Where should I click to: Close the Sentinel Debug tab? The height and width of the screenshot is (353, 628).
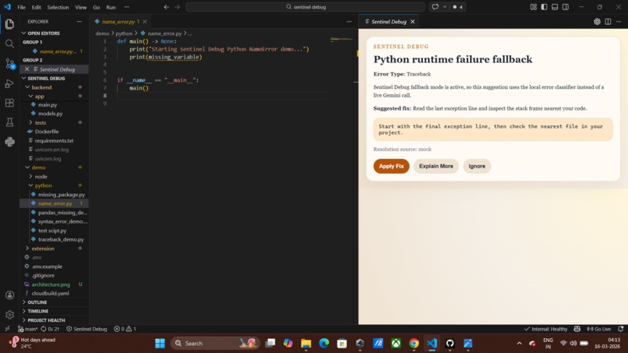tap(412, 22)
